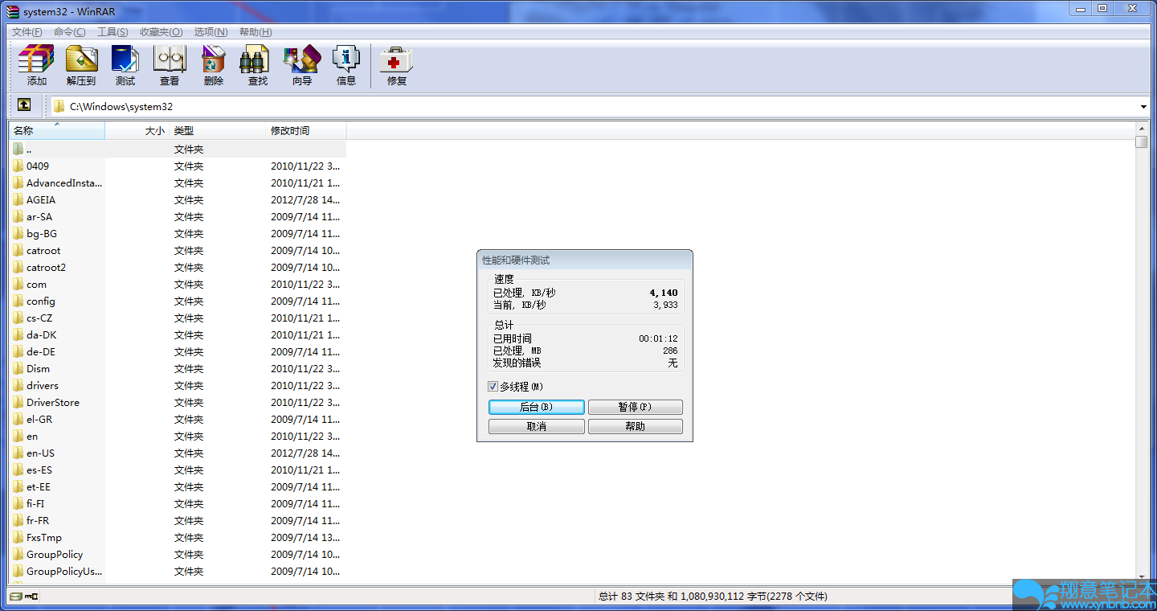The height and width of the screenshot is (611, 1157).
Task: Click the DriverStore folder icon
Action: click(18, 402)
